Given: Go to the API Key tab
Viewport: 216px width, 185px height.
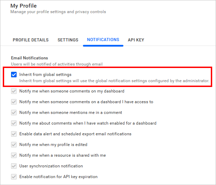Looking at the screenshot, I should 136,40.
